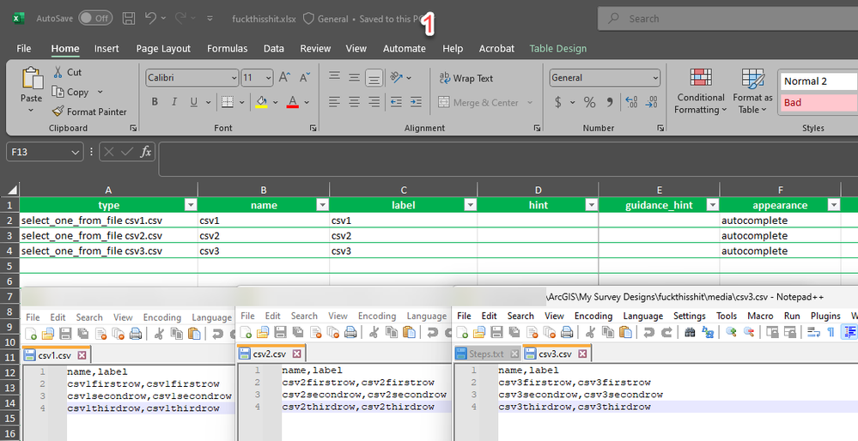The image size is (858, 441).
Task: Open the Plugins menu in Notepad++
Action: tap(825, 316)
